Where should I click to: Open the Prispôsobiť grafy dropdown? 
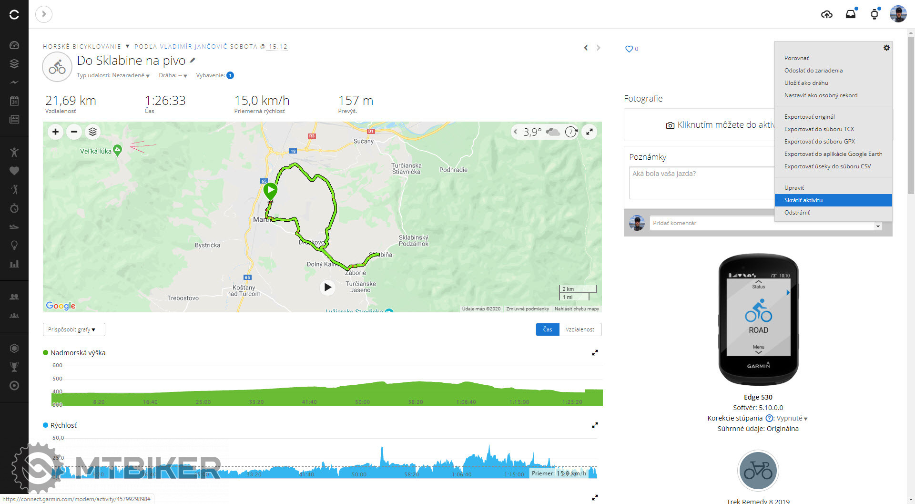(x=73, y=329)
